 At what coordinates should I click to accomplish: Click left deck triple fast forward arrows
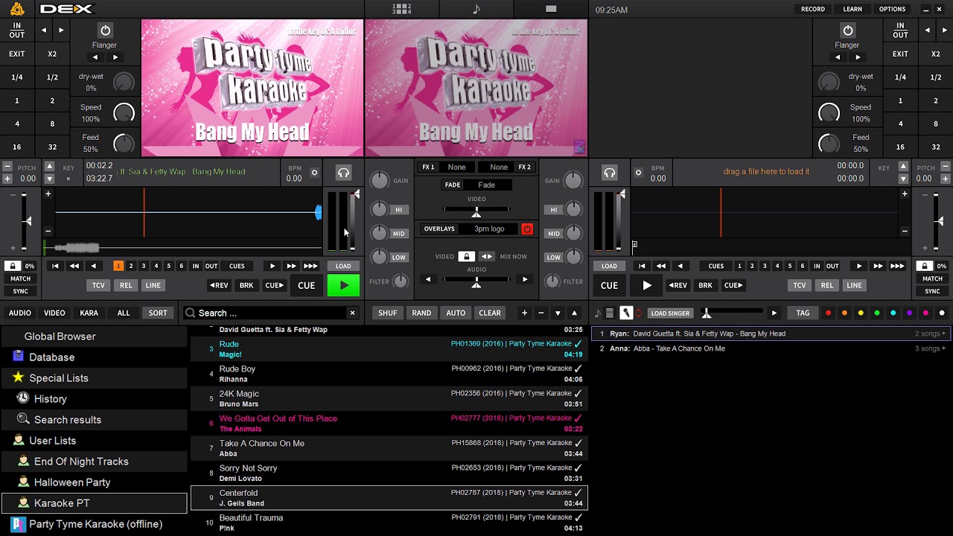(x=310, y=266)
